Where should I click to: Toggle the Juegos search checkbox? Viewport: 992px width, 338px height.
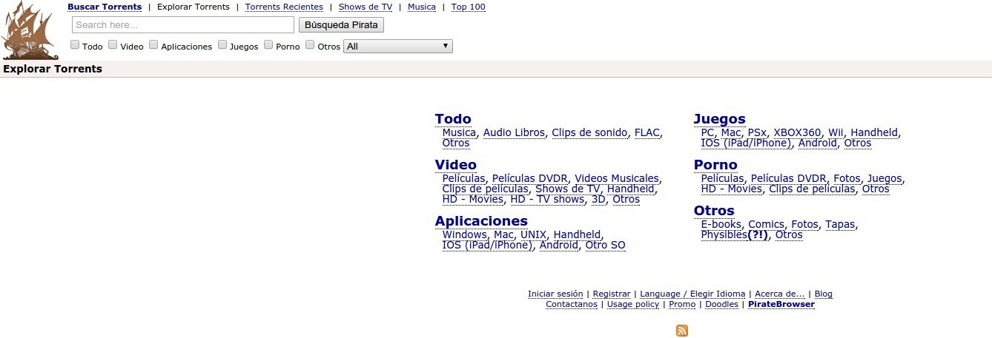(222, 44)
